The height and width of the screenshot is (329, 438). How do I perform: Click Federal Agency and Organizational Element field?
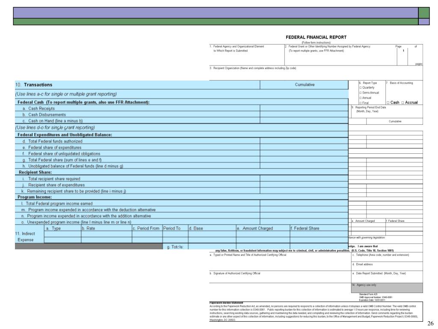pos(247,55)
